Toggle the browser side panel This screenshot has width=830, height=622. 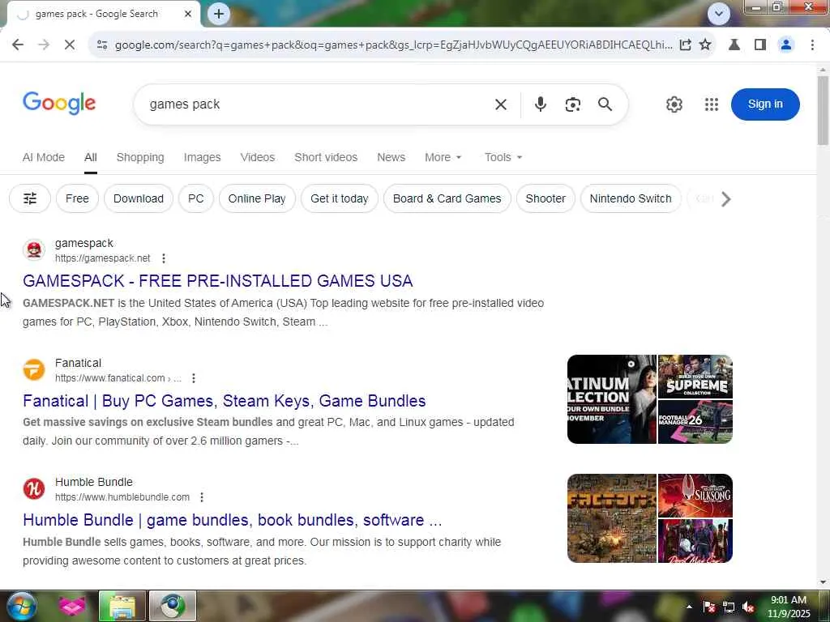coord(760,45)
